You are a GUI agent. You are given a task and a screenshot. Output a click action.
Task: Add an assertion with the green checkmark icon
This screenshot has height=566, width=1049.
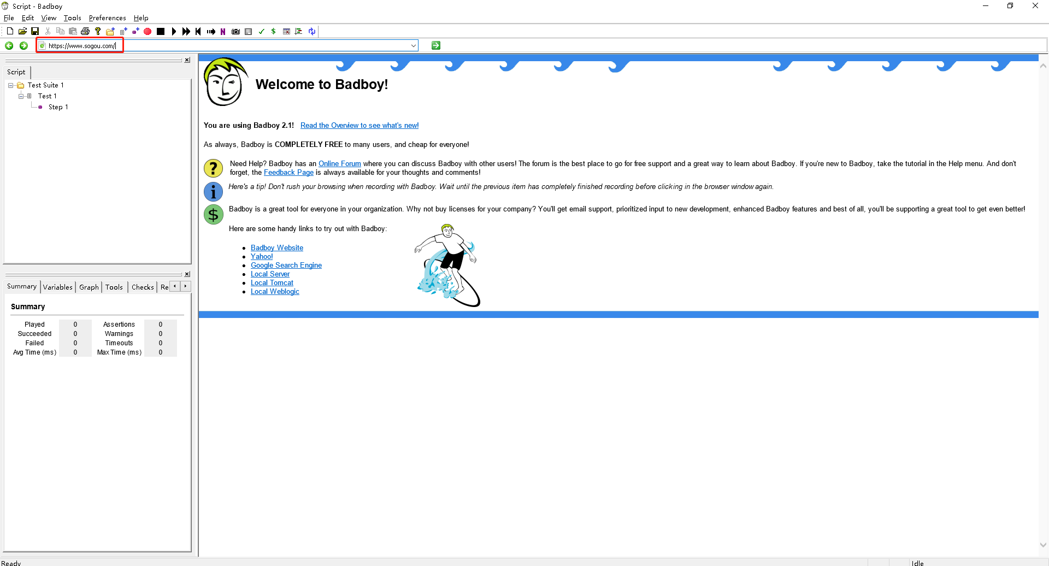(261, 31)
